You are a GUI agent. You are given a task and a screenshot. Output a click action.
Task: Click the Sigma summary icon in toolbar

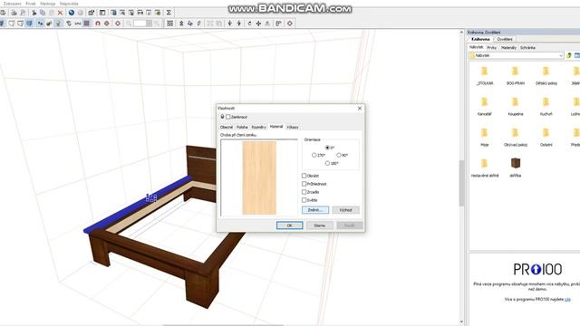(x=169, y=13)
